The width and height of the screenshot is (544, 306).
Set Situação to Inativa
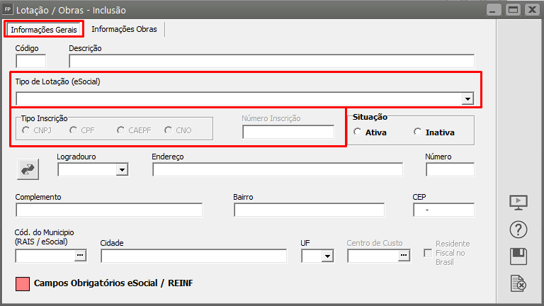coord(418,132)
